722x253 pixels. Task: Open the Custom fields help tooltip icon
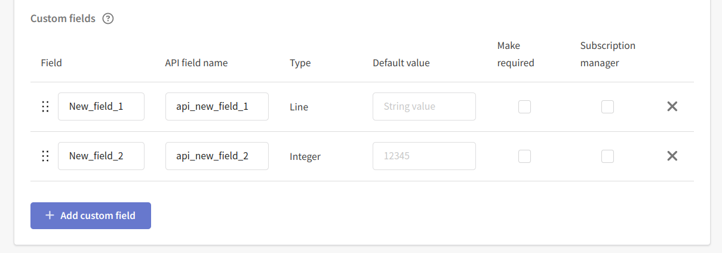point(107,18)
